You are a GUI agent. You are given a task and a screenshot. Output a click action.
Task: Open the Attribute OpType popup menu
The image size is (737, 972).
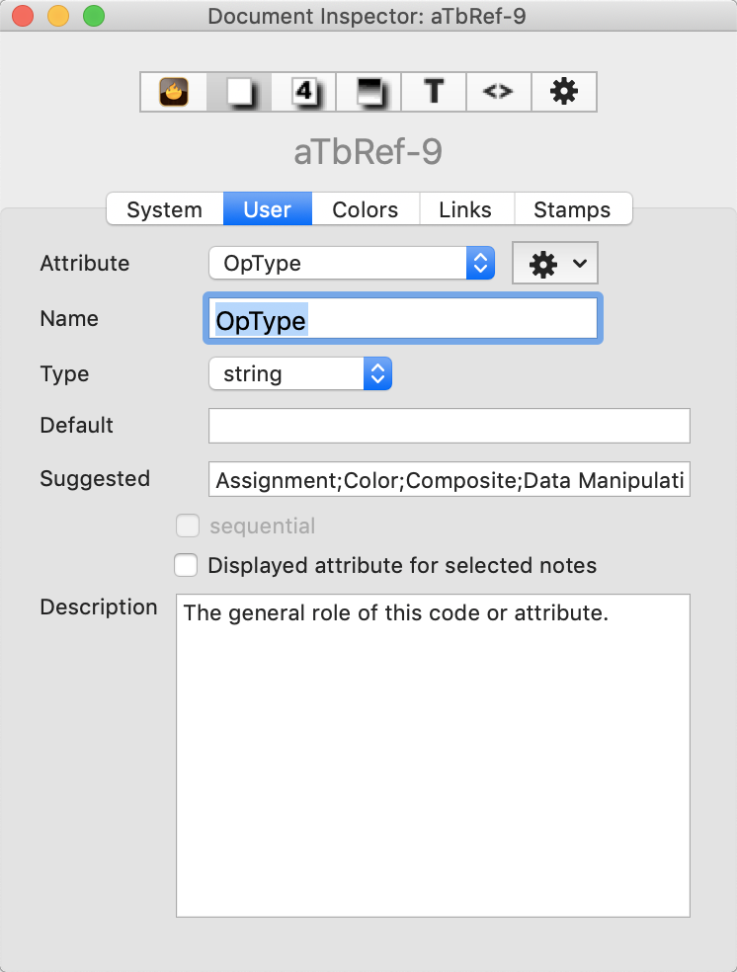[x=352, y=264]
